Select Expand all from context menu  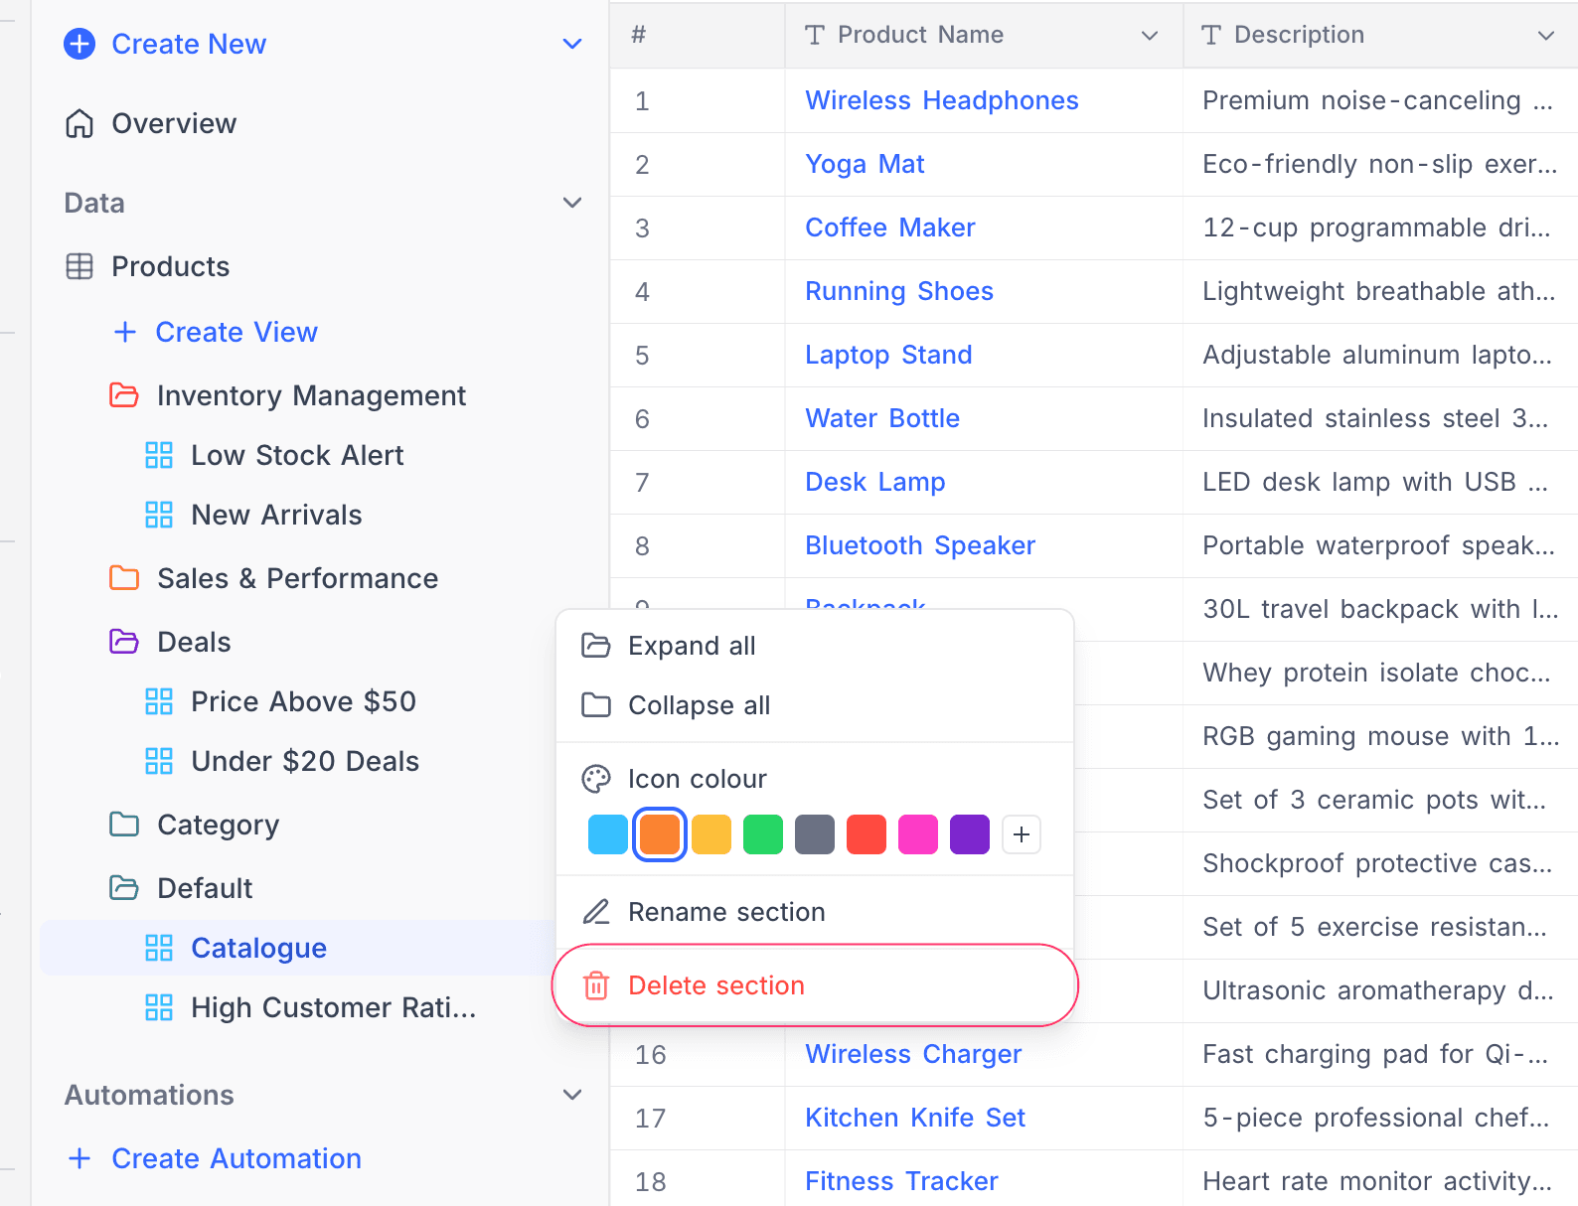(x=692, y=646)
